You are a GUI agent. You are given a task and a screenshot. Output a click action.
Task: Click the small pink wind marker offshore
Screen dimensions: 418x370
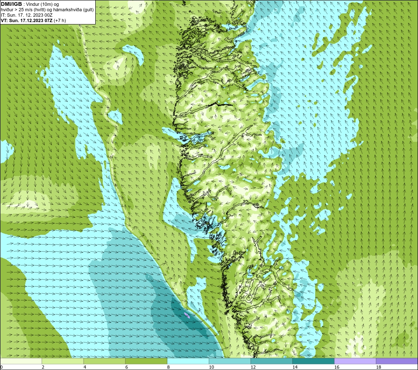[187, 315]
